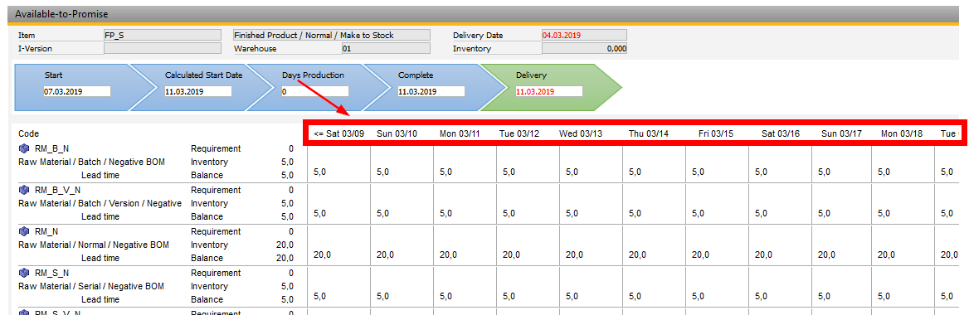The height and width of the screenshot is (320, 969).
Task: Click the Inventory field showing 0,000
Action: tap(584, 48)
